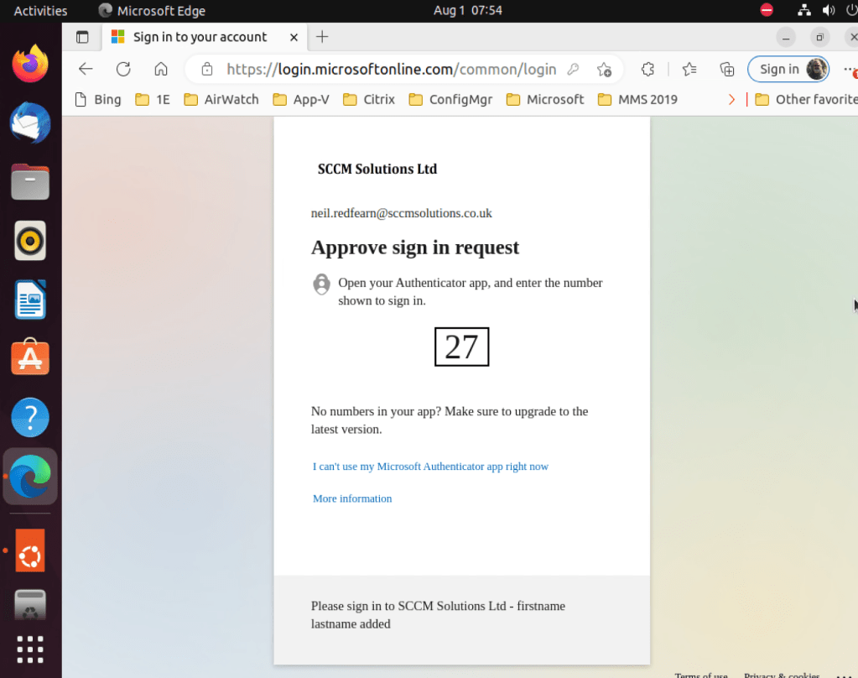Click the password key icon in address bar
The height and width of the screenshot is (678, 858).
(x=574, y=70)
